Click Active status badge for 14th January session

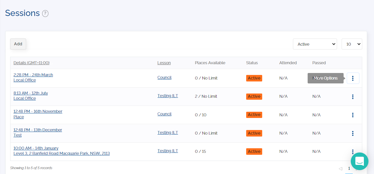(254, 152)
